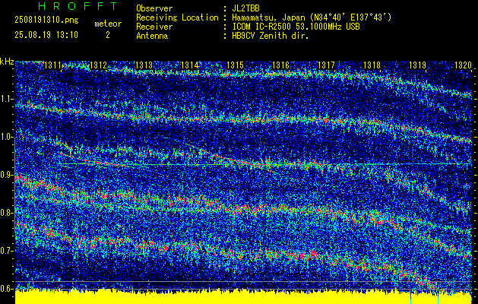
Task: Click the 1312 time marker
Action: point(99,65)
